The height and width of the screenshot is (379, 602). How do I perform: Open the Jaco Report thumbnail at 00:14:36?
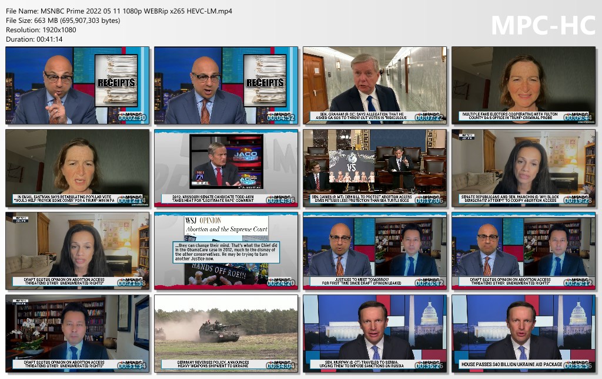pyautogui.click(x=226, y=168)
